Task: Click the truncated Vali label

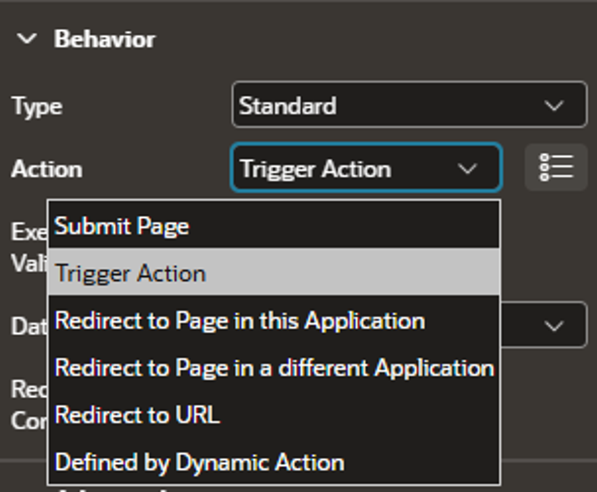Action: coord(30,263)
